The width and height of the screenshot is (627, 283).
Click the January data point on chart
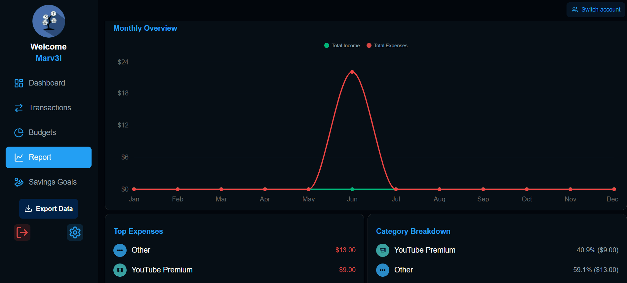pyautogui.click(x=134, y=189)
